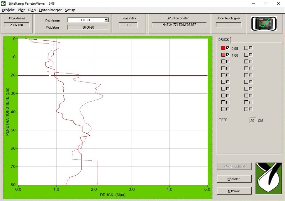
Task: Select the DRUCK tab
Action: click(x=224, y=39)
